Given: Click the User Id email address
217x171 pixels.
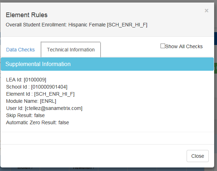Looking at the screenshot, I should coord(54,108).
